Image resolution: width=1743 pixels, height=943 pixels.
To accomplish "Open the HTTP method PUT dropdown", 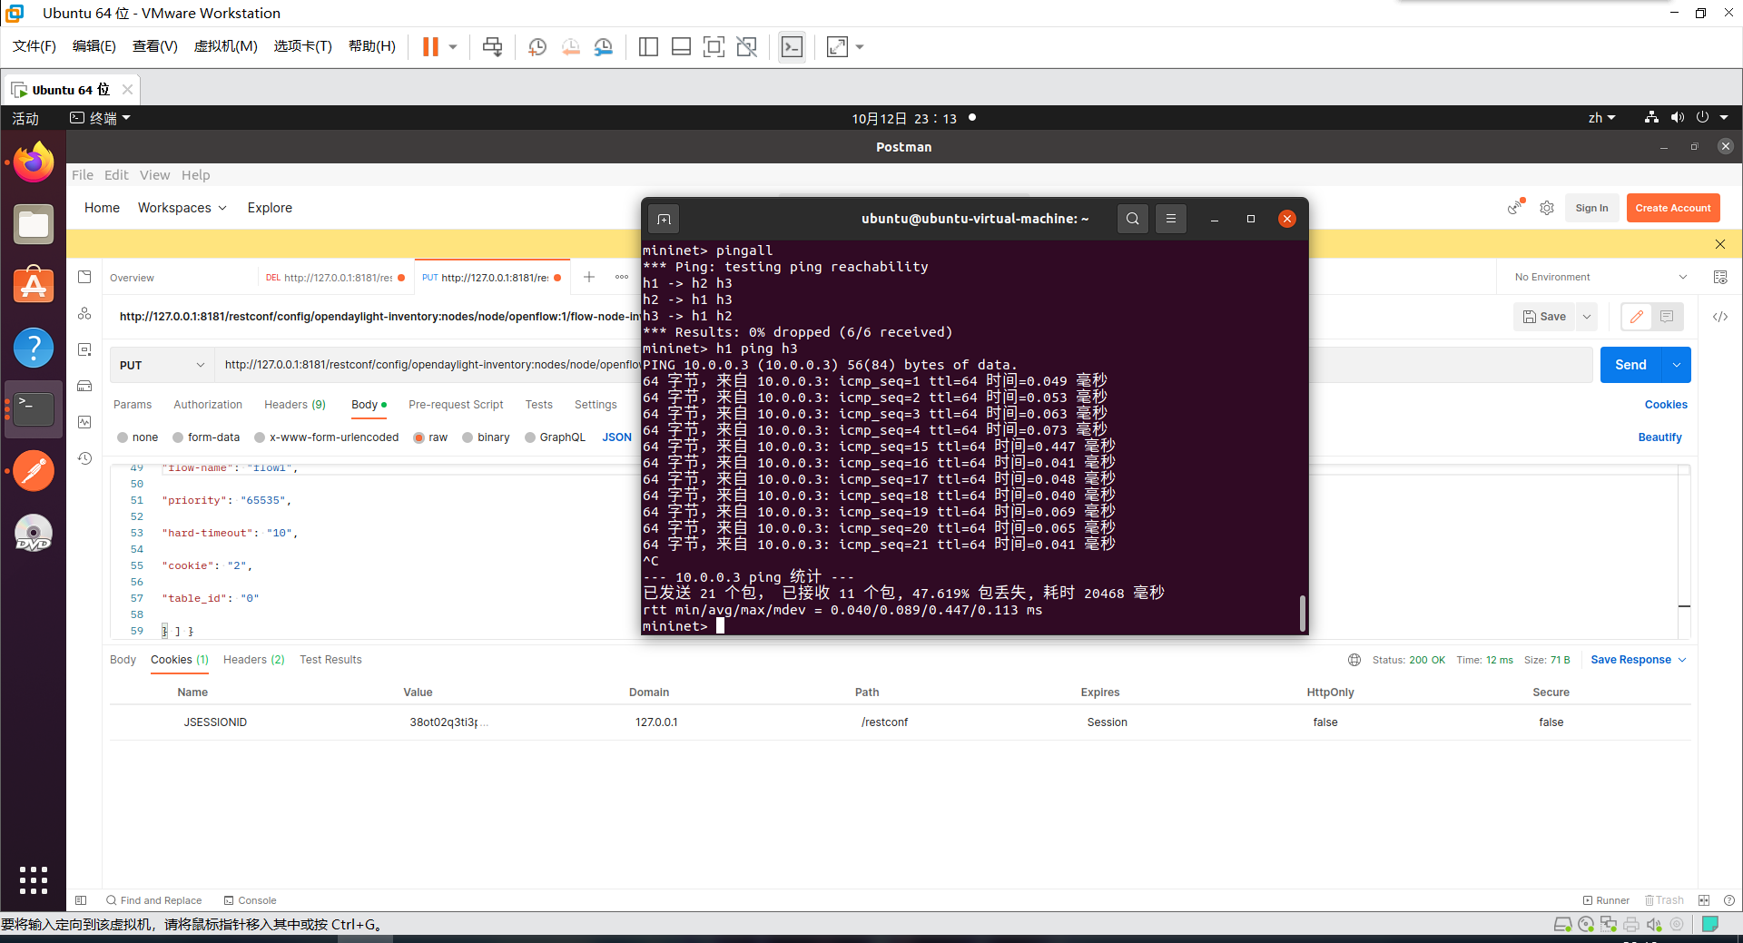I will [162, 365].
